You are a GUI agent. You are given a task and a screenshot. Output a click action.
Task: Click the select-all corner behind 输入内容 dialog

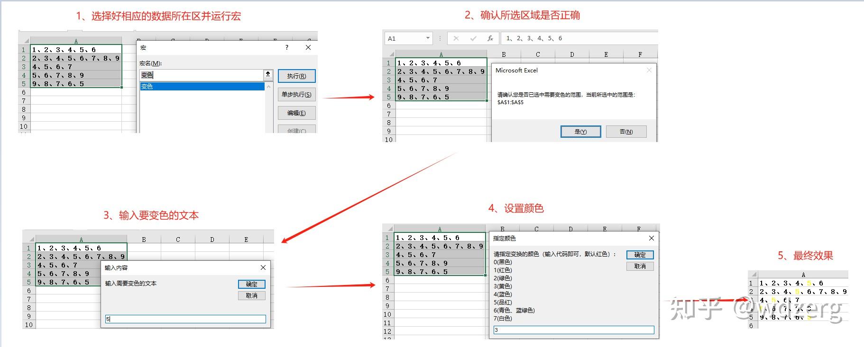(x=29, y=239)
